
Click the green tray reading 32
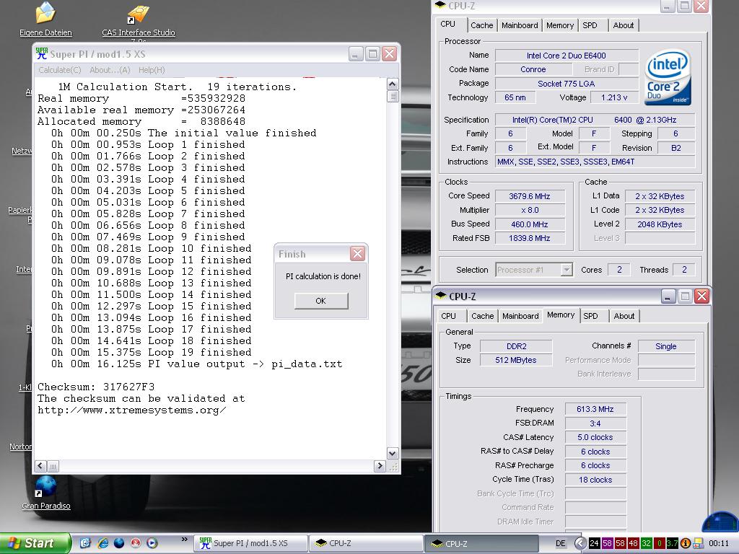pos(646,543)
